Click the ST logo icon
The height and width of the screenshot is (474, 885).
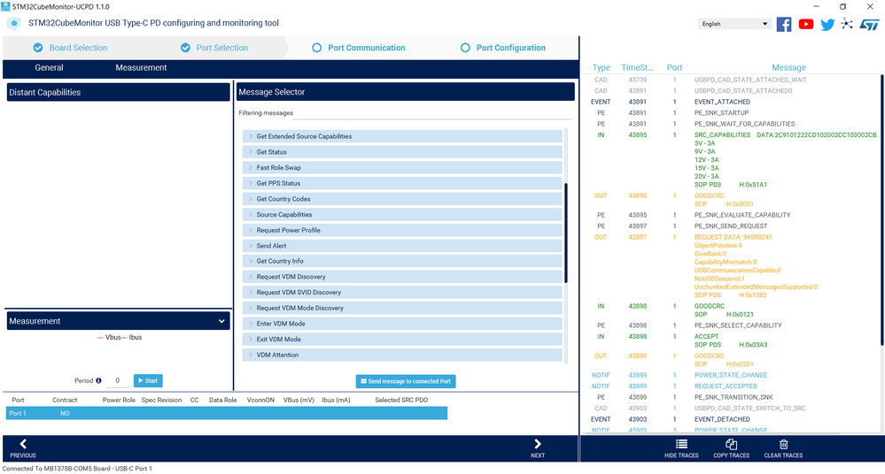coord(869,24)
